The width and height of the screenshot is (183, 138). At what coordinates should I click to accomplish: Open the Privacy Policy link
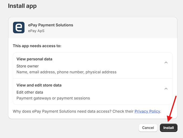pos(147,111)
